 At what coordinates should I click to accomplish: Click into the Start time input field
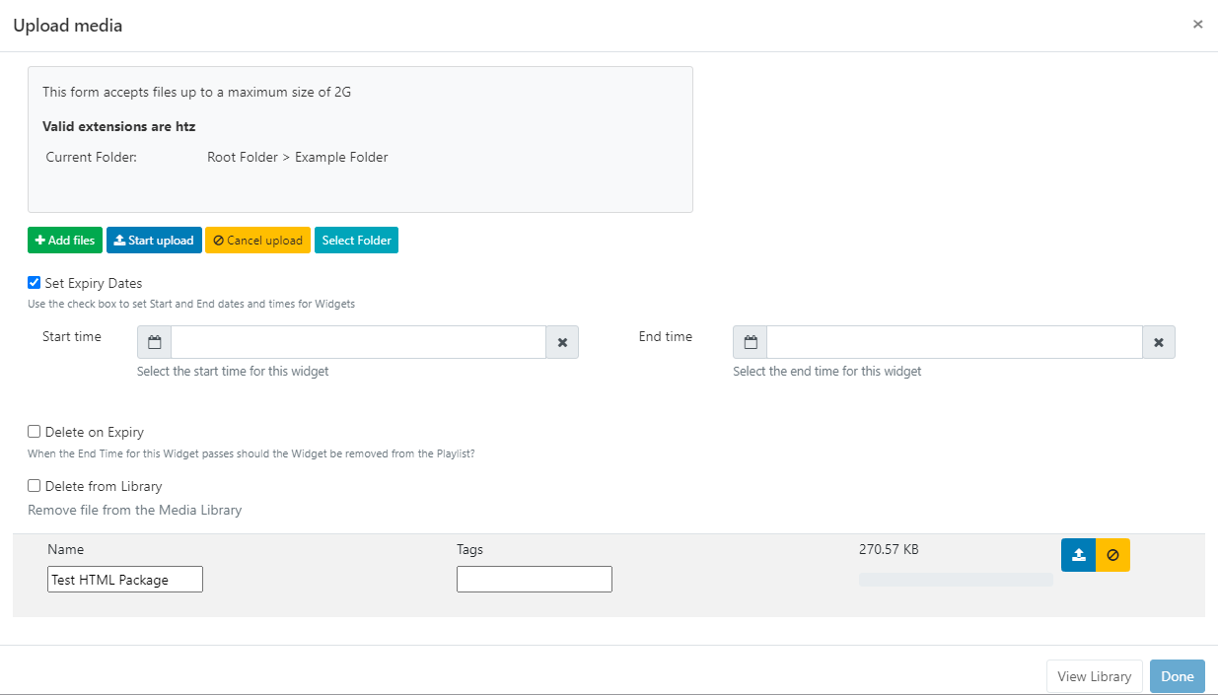click(358, 342)
